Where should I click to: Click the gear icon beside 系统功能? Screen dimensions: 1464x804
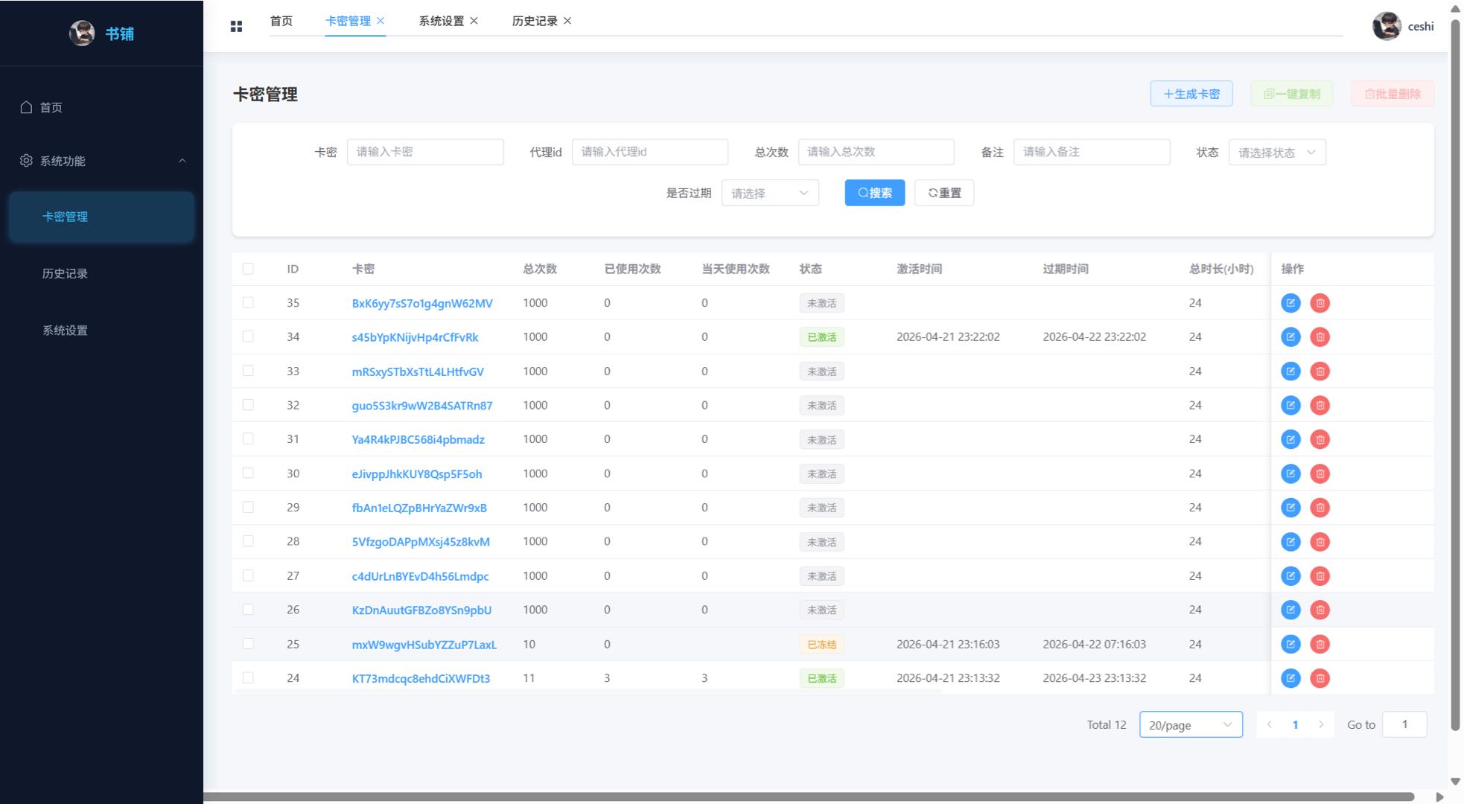(26, 160)
